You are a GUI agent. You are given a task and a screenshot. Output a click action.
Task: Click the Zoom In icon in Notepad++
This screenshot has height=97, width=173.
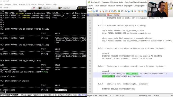point(132,11)
